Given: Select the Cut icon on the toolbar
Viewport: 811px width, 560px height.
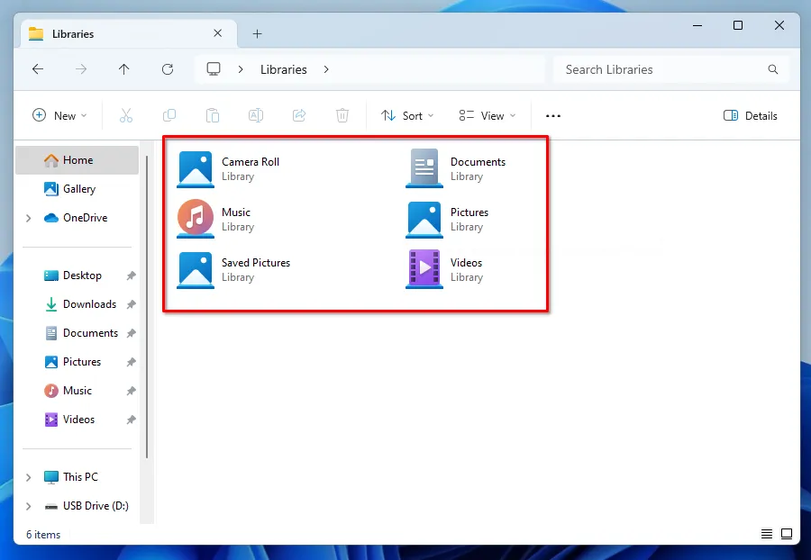Looking at the screenshot, I should pyautogui.click(x=126, y=115).
